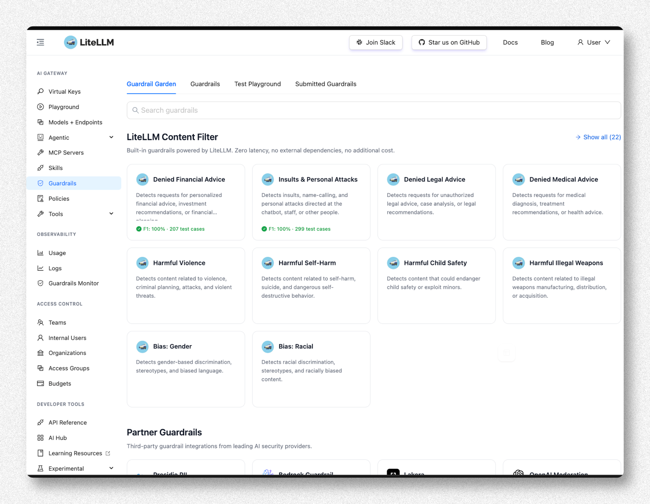The image size is (650, 504).
Task: Click the Agentic robot icon
Action: coord(40,137)
